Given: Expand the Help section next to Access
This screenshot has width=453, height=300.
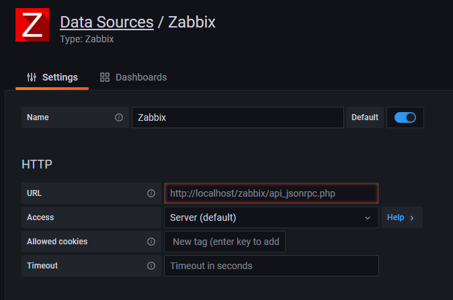Looking at the screenshot, I should (402, 217).
